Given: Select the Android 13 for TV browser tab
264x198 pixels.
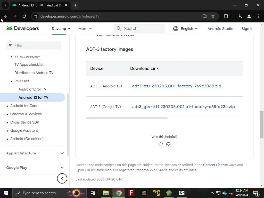Looking at the screenshot, I should pos(40,5).
